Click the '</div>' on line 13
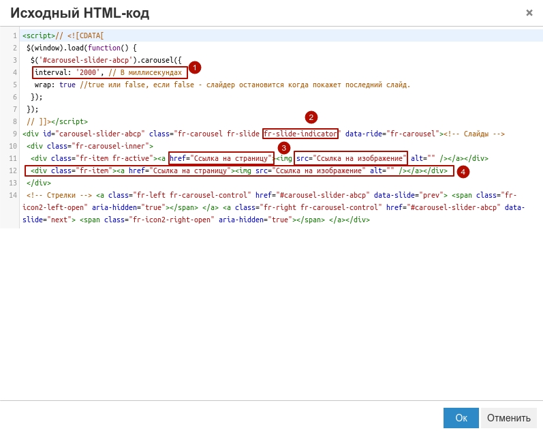Image resolution: width=543 pixels, height=433 pixels. tap(38, 183)
